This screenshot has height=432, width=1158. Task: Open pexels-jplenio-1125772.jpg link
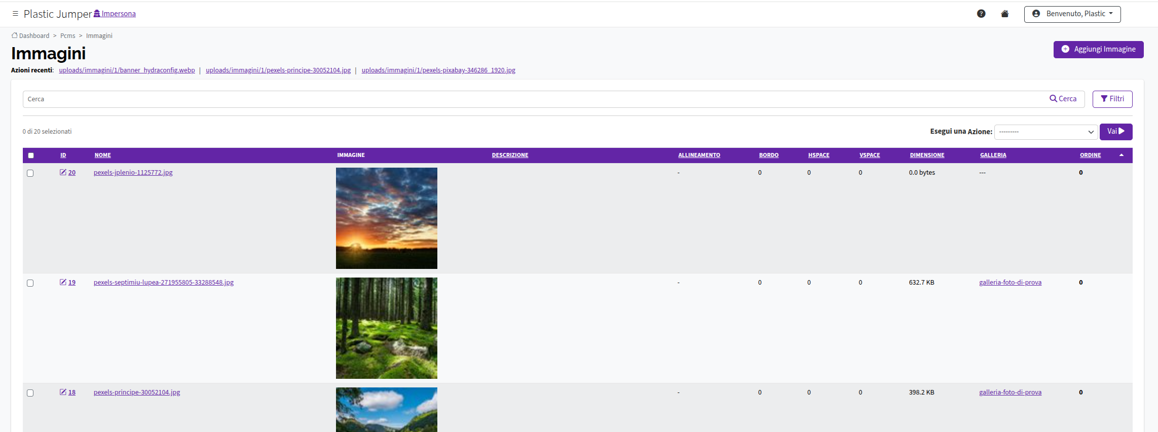click(x=133, y=173)
